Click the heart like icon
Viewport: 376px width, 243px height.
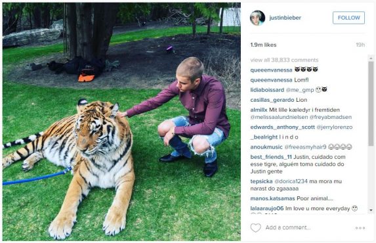[256, 227]
